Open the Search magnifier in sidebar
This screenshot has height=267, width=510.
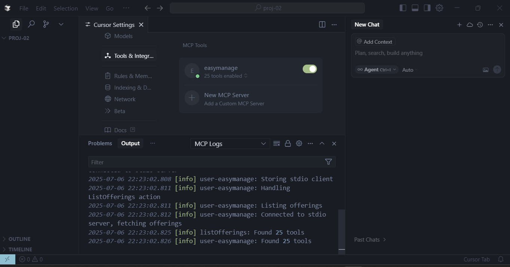31,24
